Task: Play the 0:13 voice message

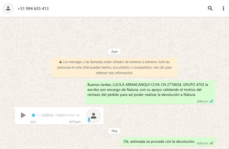Action: point(23,115)
